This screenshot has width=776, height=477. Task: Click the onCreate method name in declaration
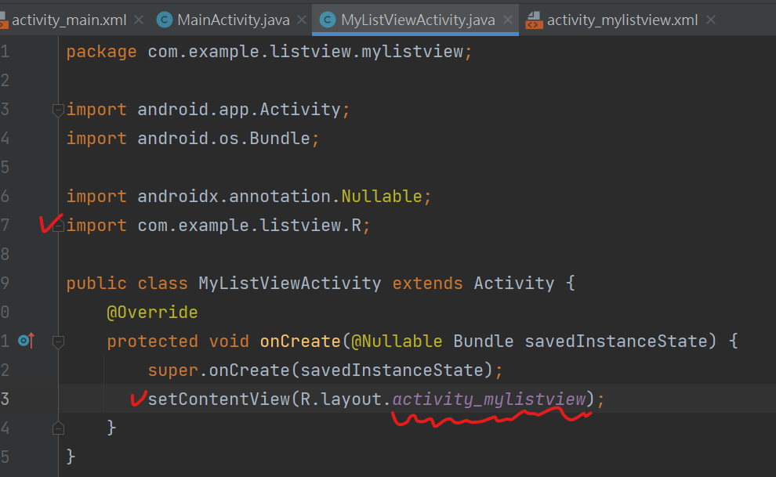click(x=300, y=341)
